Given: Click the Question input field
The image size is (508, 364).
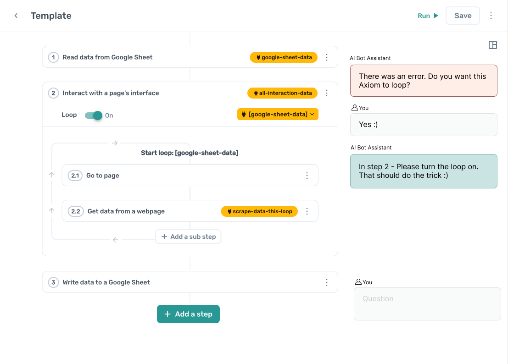Looking at the screenshot, I should [x=427, y=303].
